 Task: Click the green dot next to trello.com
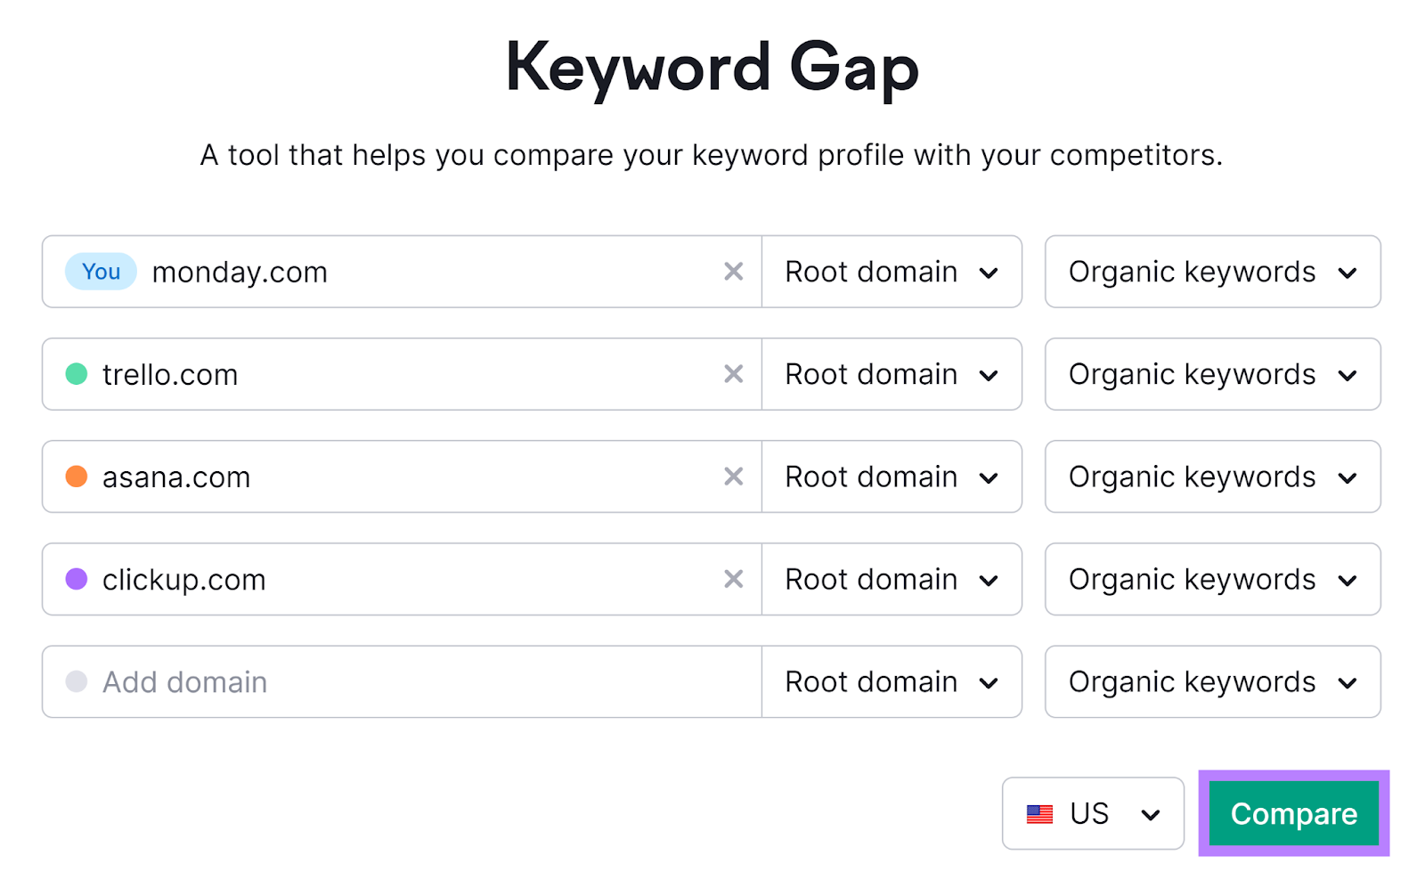click(77, 374)
